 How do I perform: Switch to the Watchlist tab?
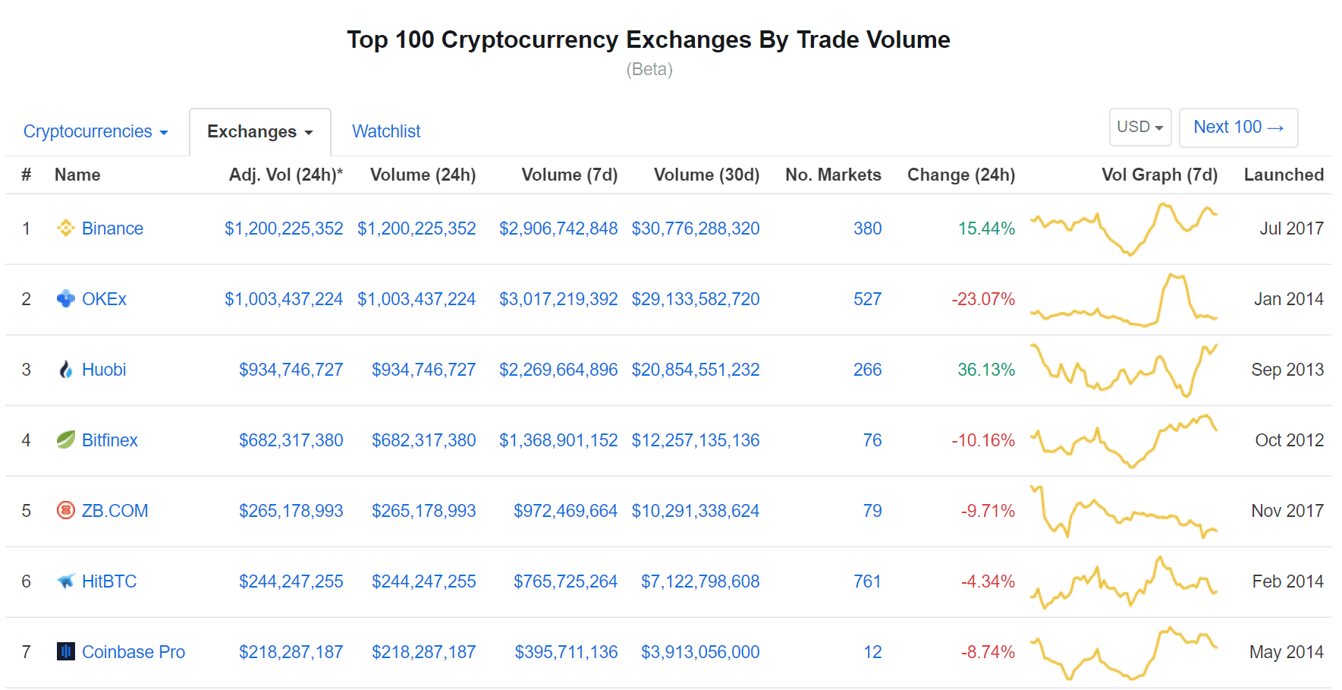point(386,131)
